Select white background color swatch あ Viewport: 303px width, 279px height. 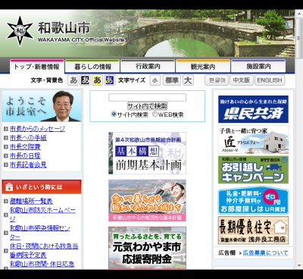73,80
